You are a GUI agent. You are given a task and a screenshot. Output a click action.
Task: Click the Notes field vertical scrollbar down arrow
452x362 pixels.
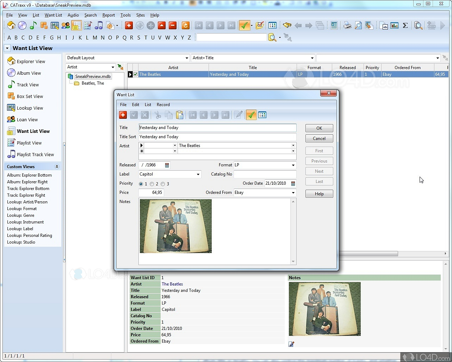pyautogui.click(x=293, y=262)
